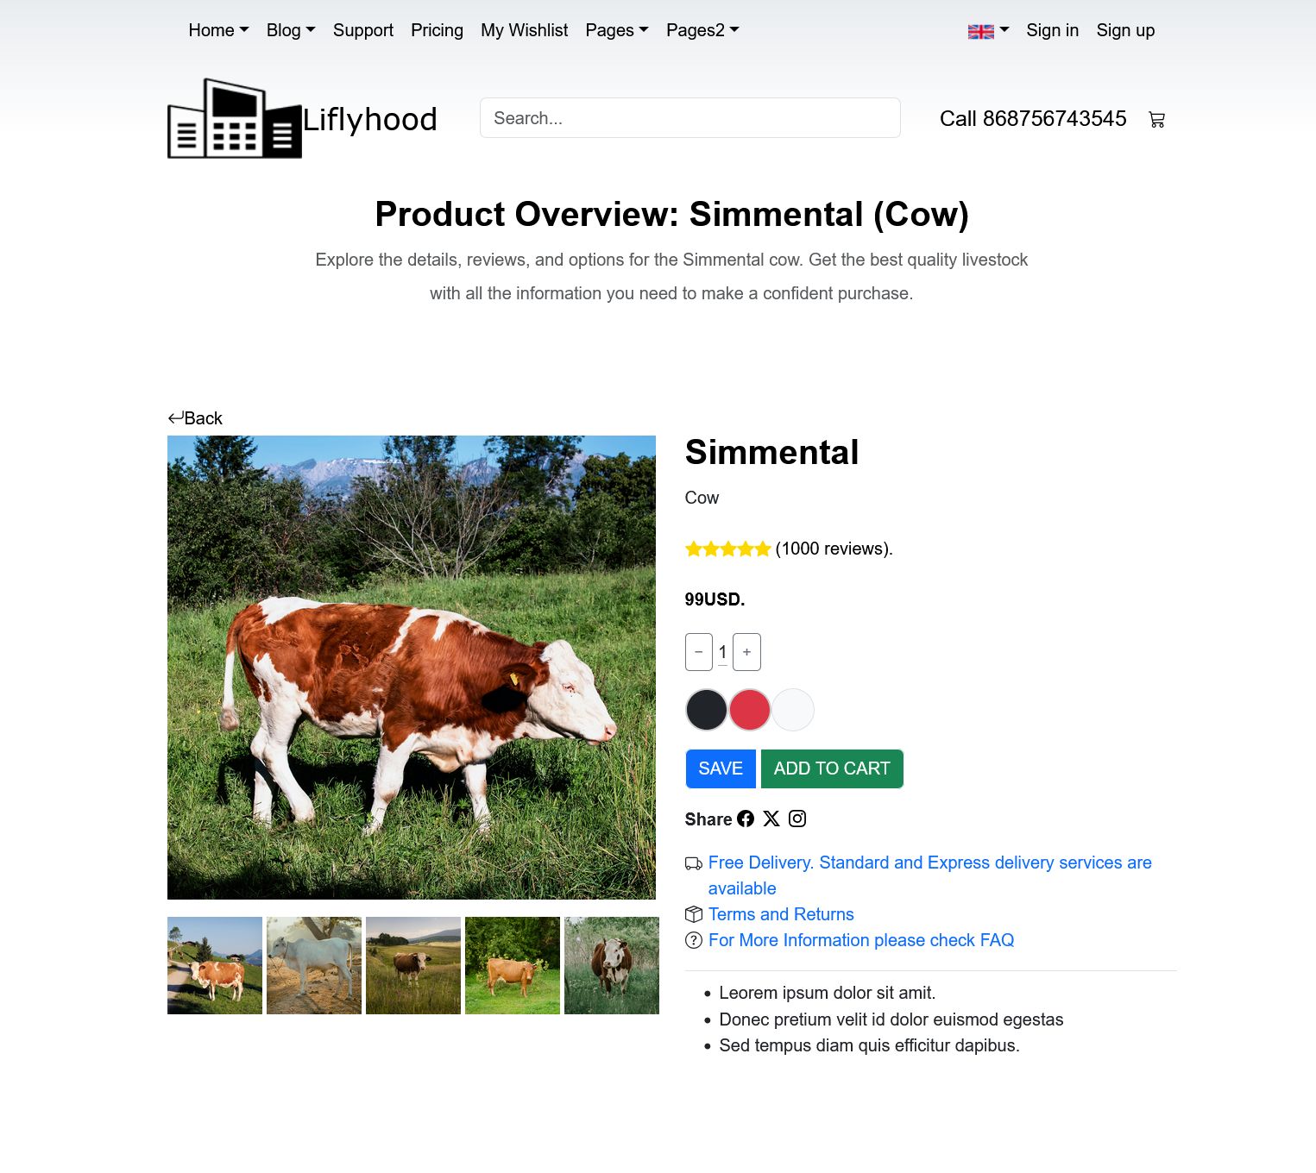
Task: Click the Back arrow link
Action: (x=195, y=418)
